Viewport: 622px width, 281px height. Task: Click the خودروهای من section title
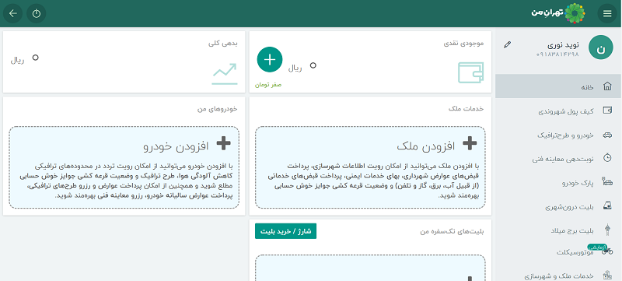(x=218, y=108)
